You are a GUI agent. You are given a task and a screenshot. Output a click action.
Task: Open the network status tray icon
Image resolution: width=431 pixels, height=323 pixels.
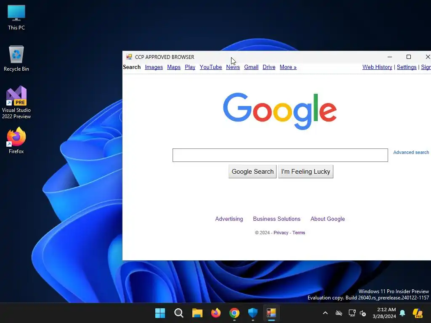[x=352, y=313]
